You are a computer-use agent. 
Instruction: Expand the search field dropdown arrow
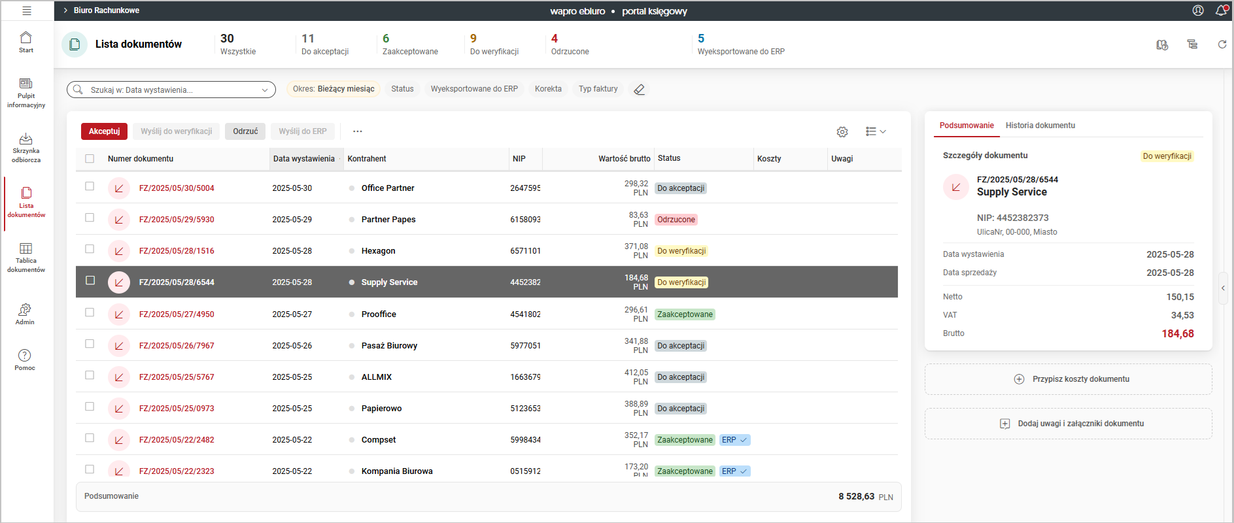(x=265, y=90)
